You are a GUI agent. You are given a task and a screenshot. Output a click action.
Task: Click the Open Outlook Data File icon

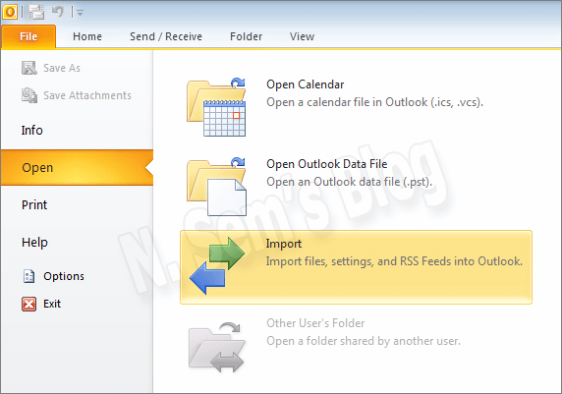point(216,187)
